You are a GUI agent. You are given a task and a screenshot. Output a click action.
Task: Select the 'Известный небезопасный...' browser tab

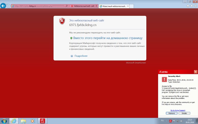click(x=114, y=6)
